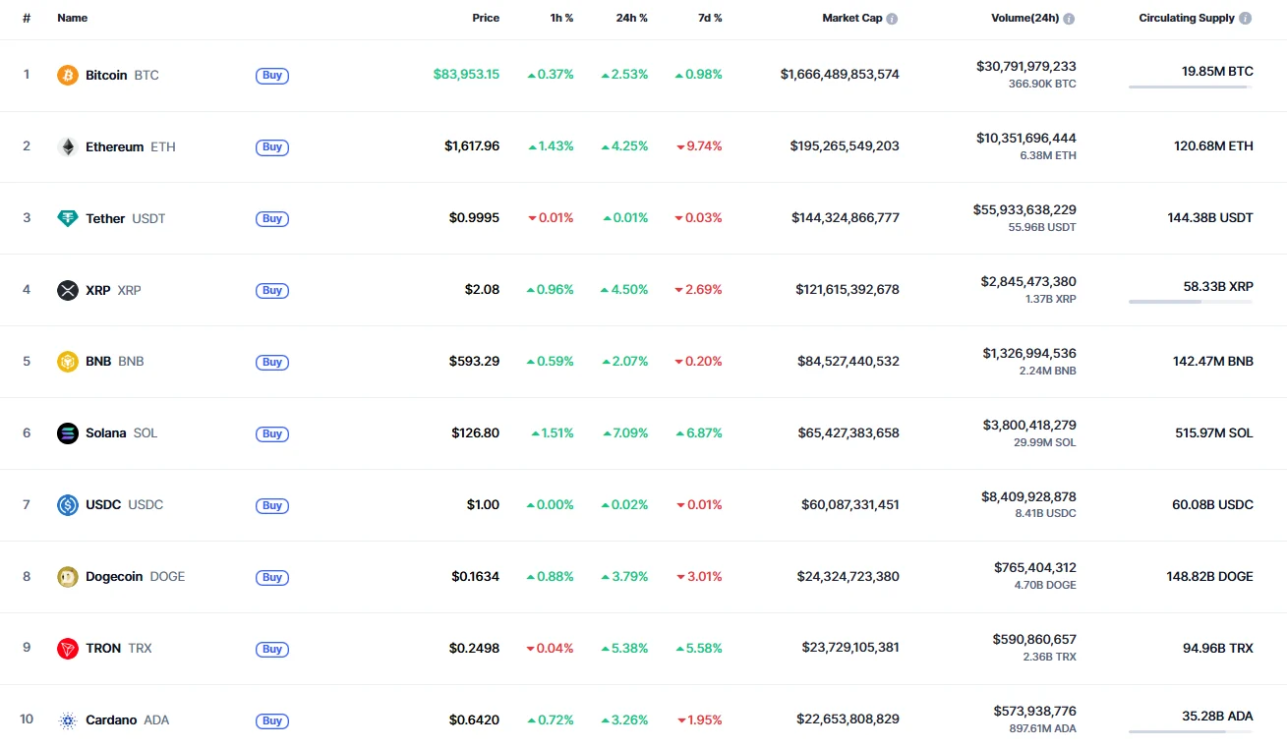Click Circulating Supply info icon

point(1246,19)
